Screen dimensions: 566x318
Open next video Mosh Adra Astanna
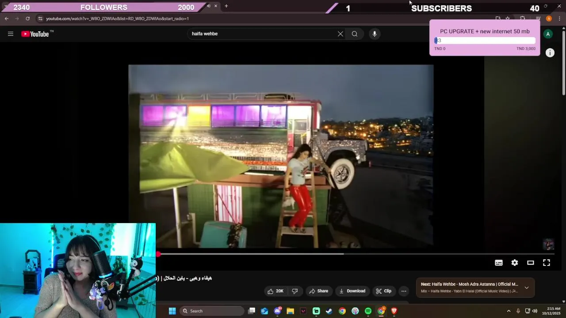469,284
